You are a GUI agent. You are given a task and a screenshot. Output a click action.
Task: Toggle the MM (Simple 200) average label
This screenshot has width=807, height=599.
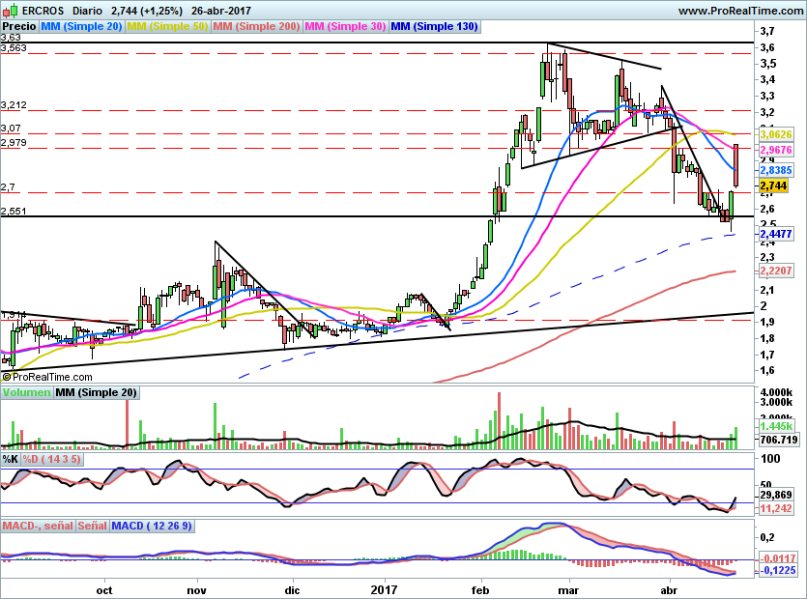256,27
